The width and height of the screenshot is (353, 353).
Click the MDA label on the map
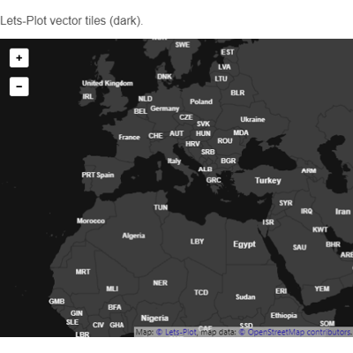(x=241, y=132)
